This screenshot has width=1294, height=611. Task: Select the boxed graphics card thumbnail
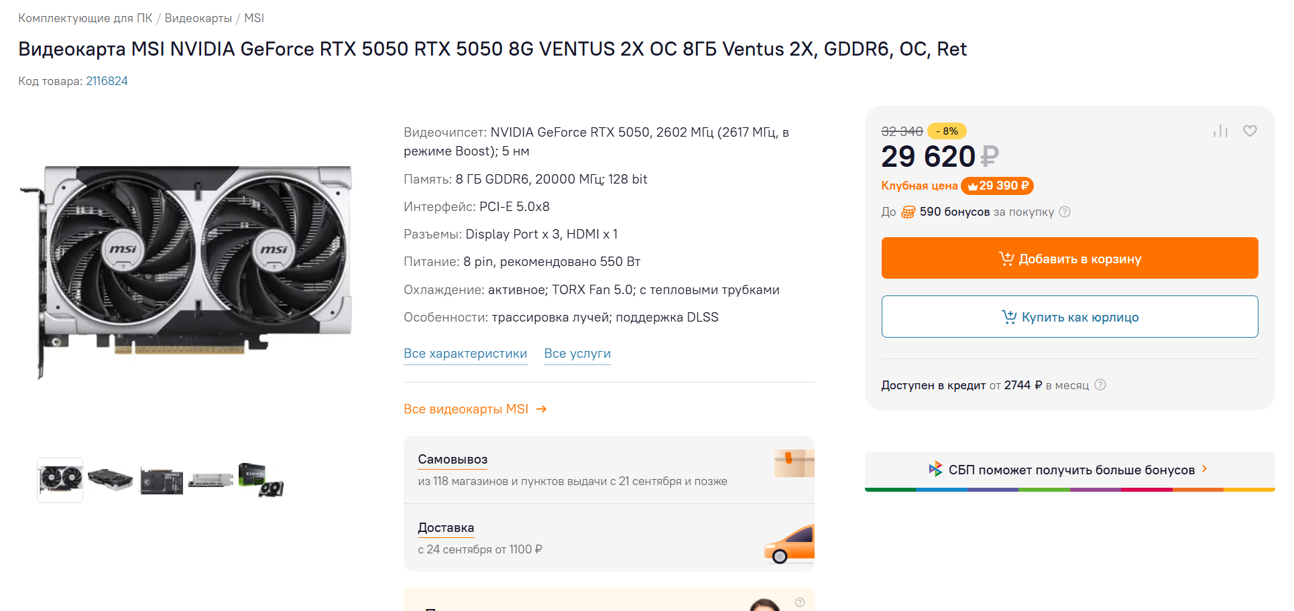(261, 480)
